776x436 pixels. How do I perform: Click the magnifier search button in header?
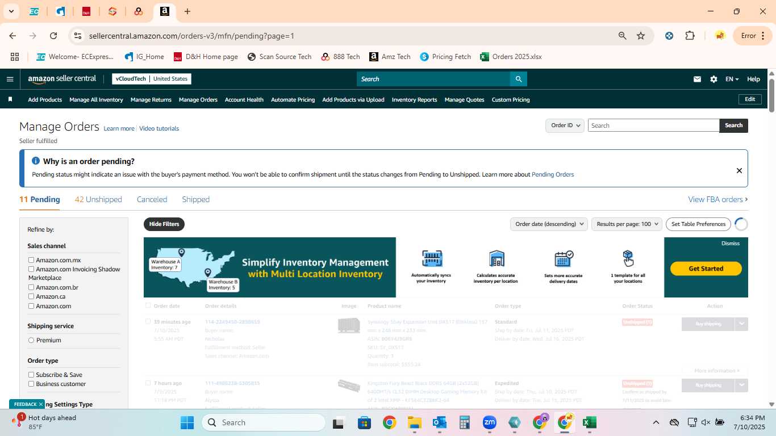click(x=518, y=79)
